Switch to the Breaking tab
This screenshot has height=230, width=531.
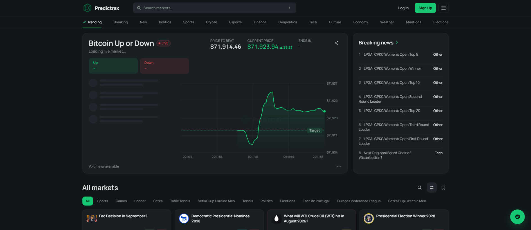click(121, 22)
